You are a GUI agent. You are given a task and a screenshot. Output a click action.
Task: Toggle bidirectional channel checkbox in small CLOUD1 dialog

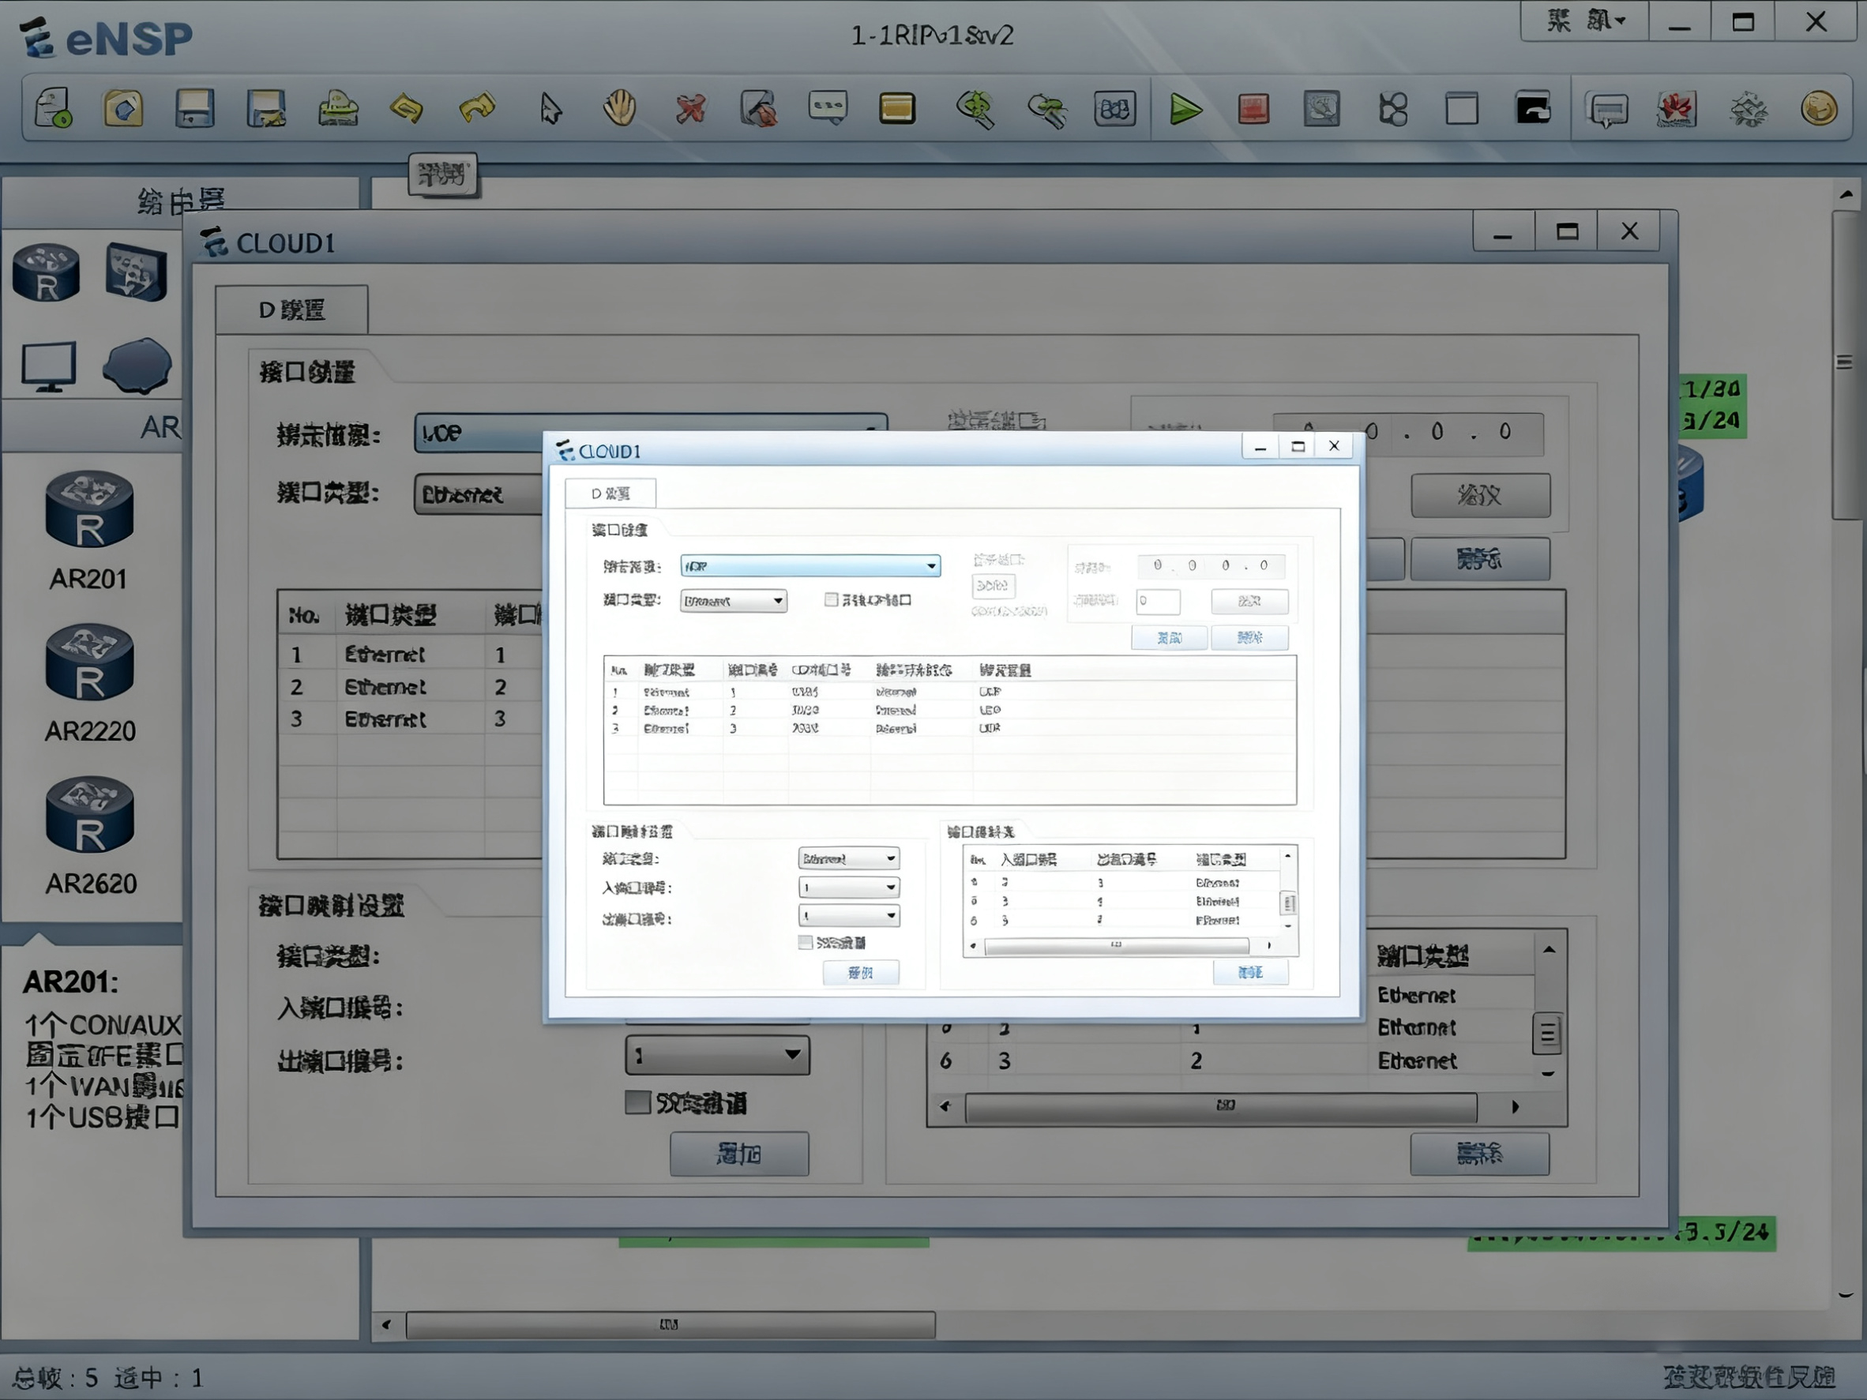point(806,942)
